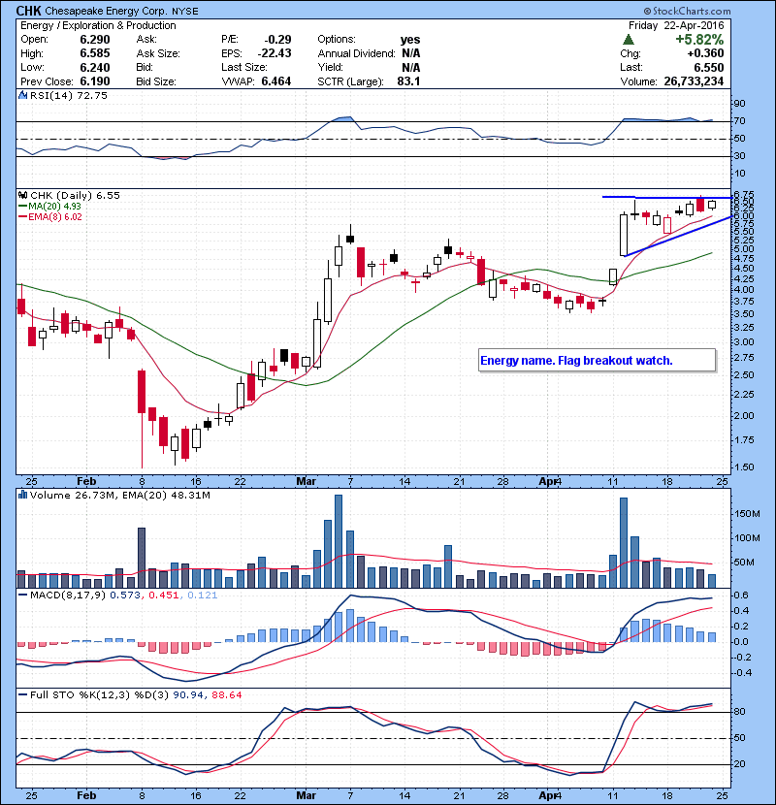Image resolution: width=776 pixels, height=805 pixels.
Task: Click the CHK ticker symbol in the header
Action: pyautogui.click(x=28, y=11)
